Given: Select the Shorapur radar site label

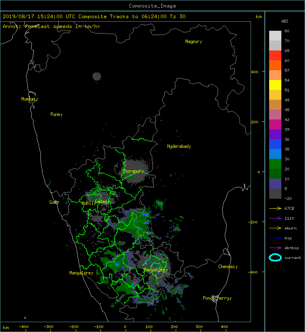Looking at the screenshot, I should click(x=132, y=171).
